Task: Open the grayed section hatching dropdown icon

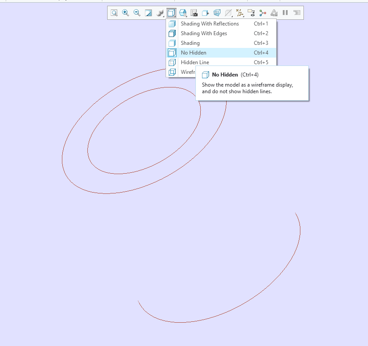Action: point(228,13)
